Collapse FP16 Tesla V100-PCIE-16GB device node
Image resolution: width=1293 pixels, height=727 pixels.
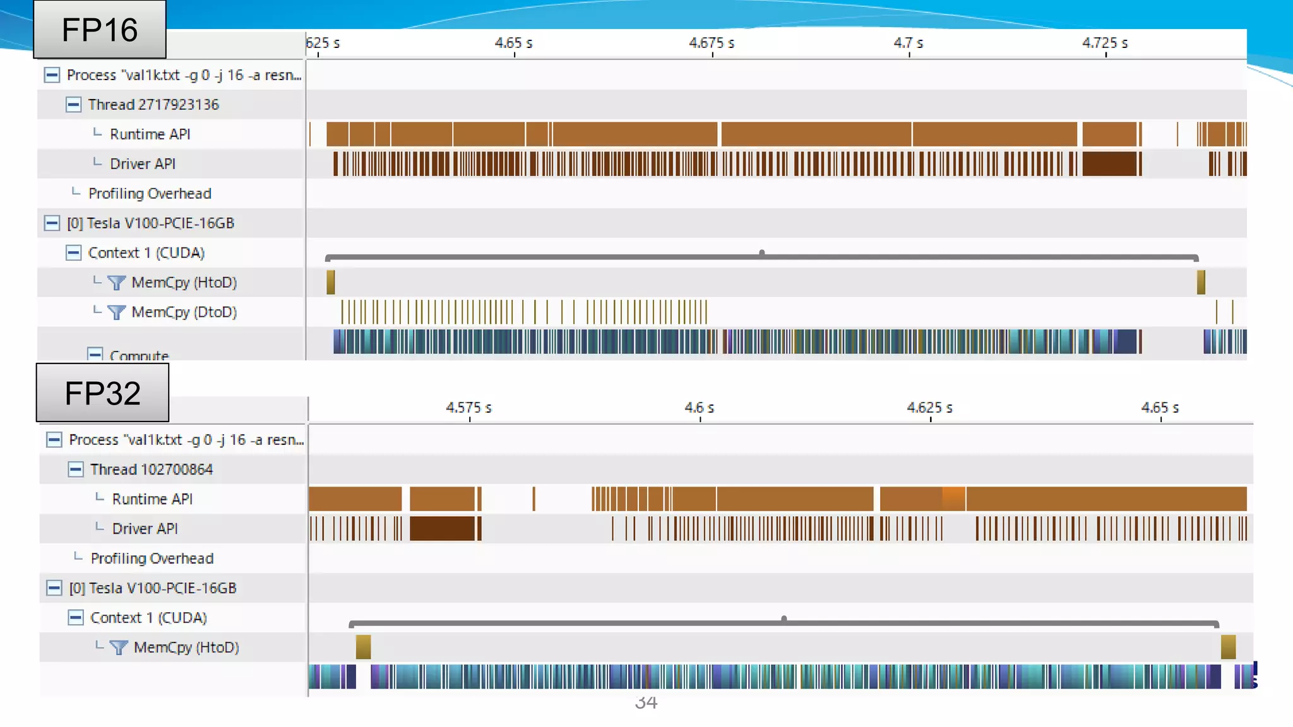tap(52, 223)
